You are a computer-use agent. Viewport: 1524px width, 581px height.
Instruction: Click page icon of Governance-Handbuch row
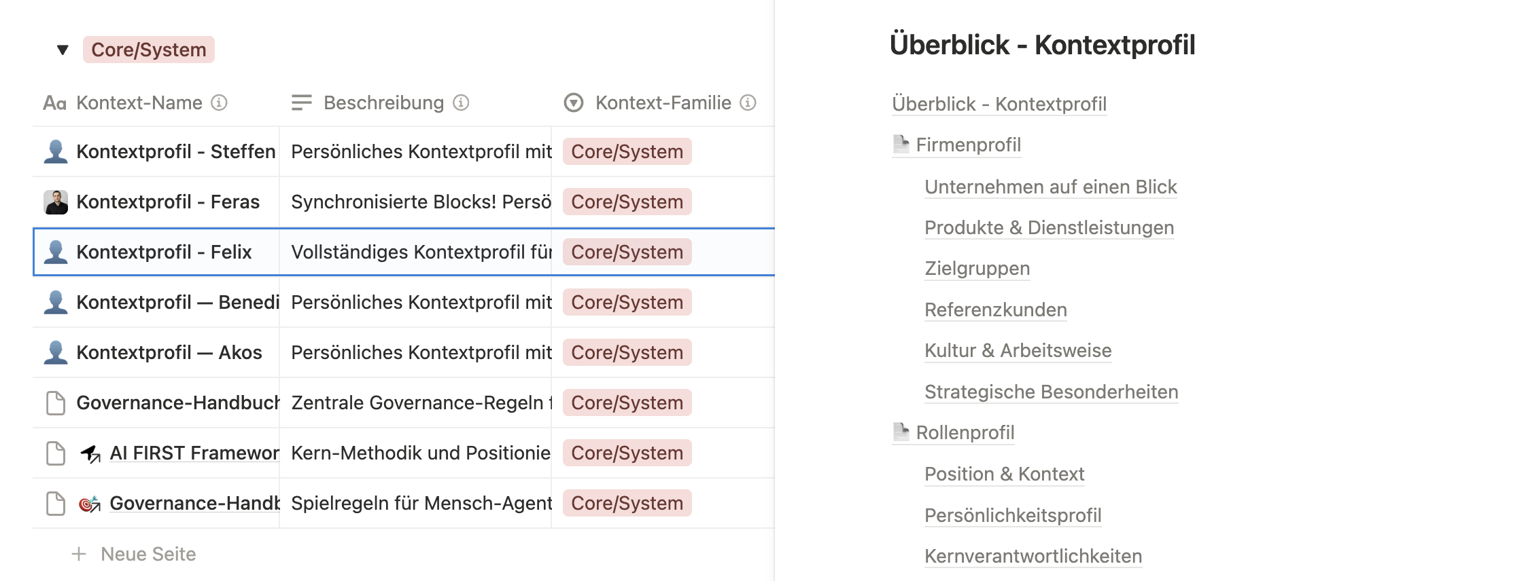coord(56,402)
